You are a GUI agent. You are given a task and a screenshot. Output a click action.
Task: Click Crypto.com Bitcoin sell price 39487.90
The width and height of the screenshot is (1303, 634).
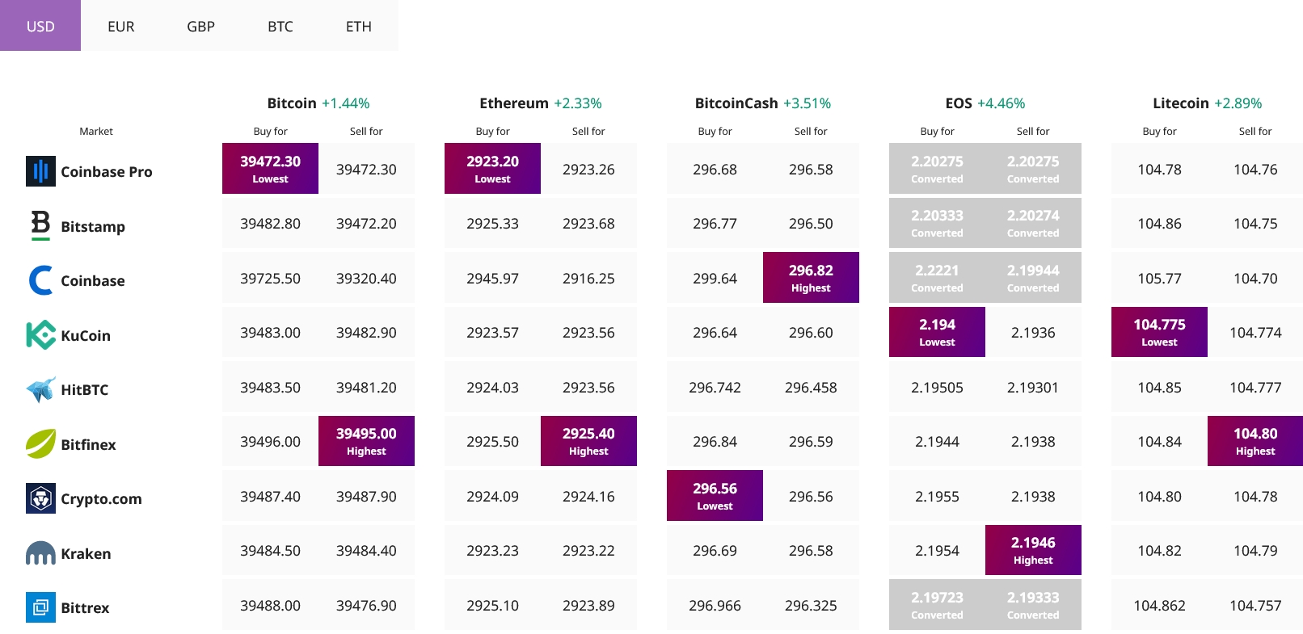(366, 496)
